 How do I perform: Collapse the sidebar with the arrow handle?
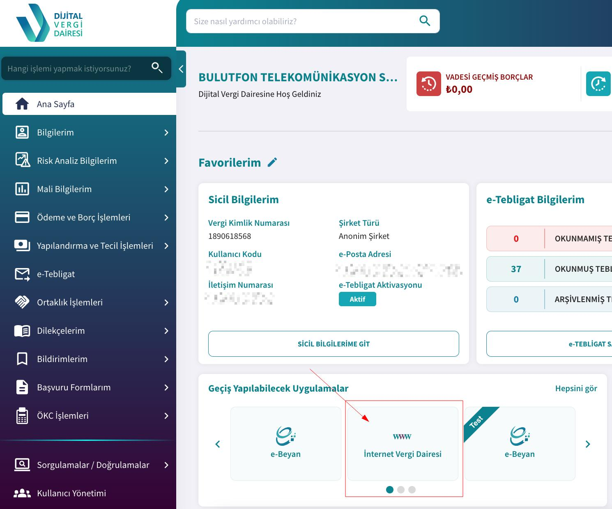click(x=181, y=69)
